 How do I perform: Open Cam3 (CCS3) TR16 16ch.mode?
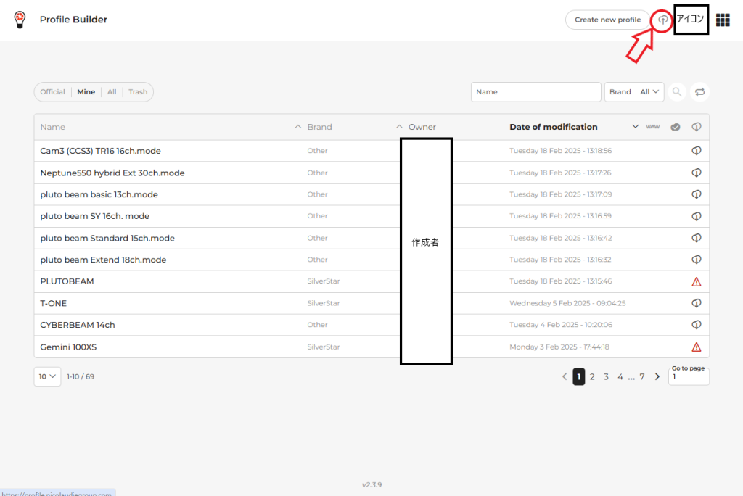click(100, 151)
